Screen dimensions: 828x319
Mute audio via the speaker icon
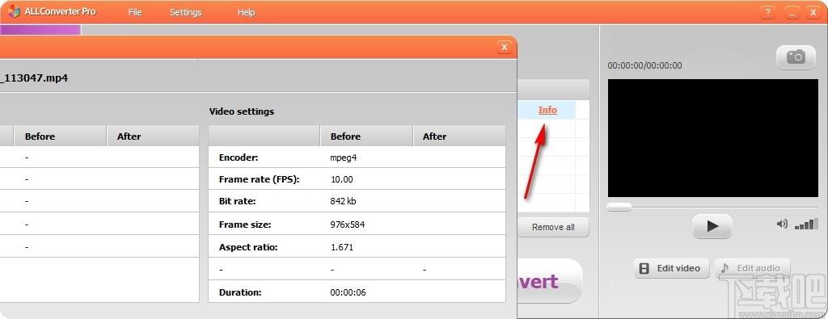[782, 224]
